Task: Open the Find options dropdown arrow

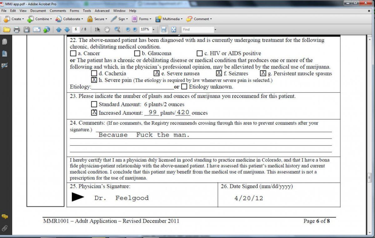Action: coord(215,30)
